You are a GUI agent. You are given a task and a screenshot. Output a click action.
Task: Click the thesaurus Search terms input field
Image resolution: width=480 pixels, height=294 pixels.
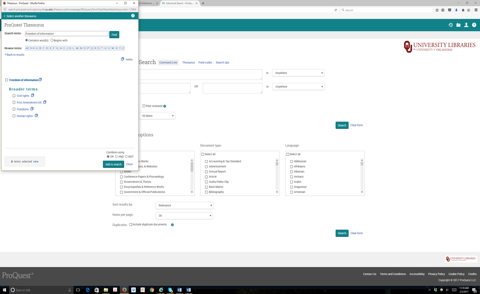pos(67,33)
